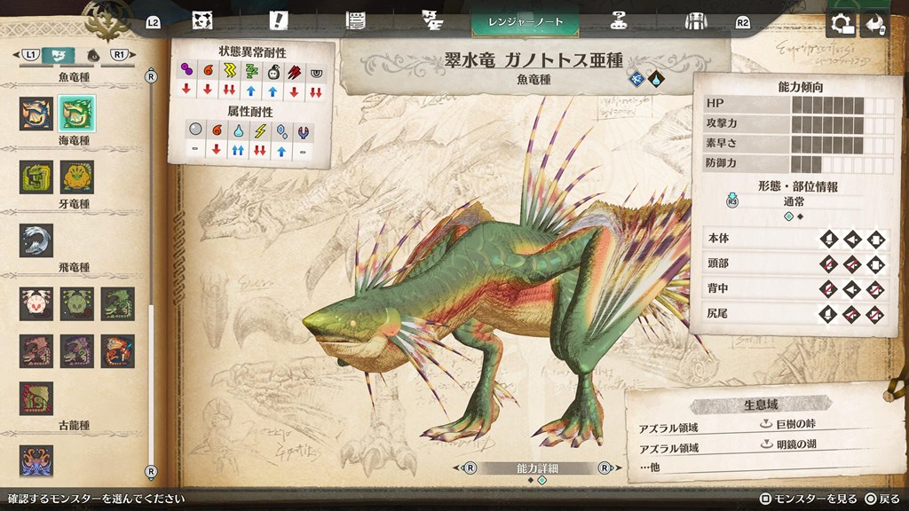Click 戻る button in bottom right corner
Screen dimensions: 909x511
[881, 499]
